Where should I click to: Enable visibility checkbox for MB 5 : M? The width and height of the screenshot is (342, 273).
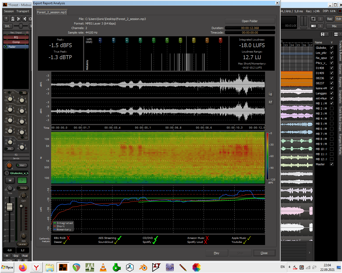332,124
